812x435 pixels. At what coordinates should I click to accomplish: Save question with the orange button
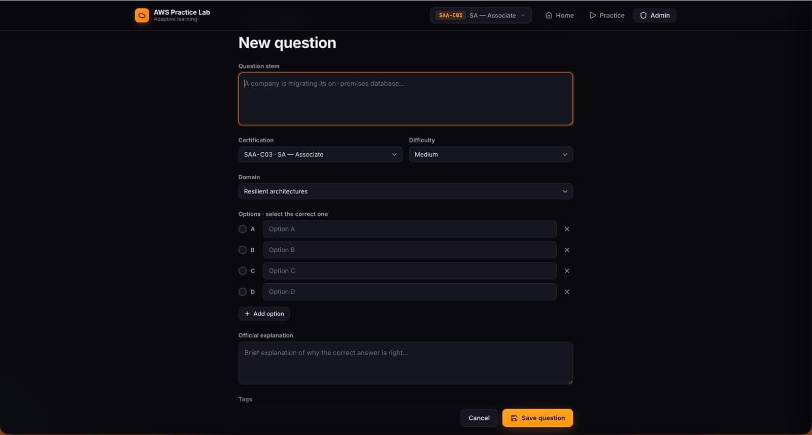pos(537,418)
